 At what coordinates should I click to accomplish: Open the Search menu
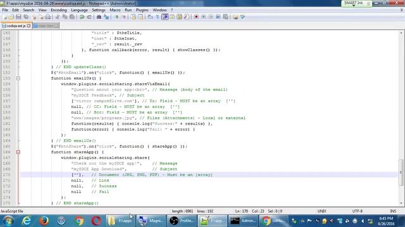[28, 10]
